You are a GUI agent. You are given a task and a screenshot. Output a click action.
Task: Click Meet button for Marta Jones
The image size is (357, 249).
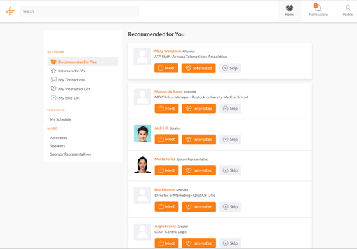click(x=166, y=170)
